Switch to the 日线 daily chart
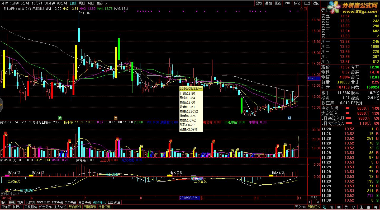The width and height of the screenshot is (380, 210). 73,3
